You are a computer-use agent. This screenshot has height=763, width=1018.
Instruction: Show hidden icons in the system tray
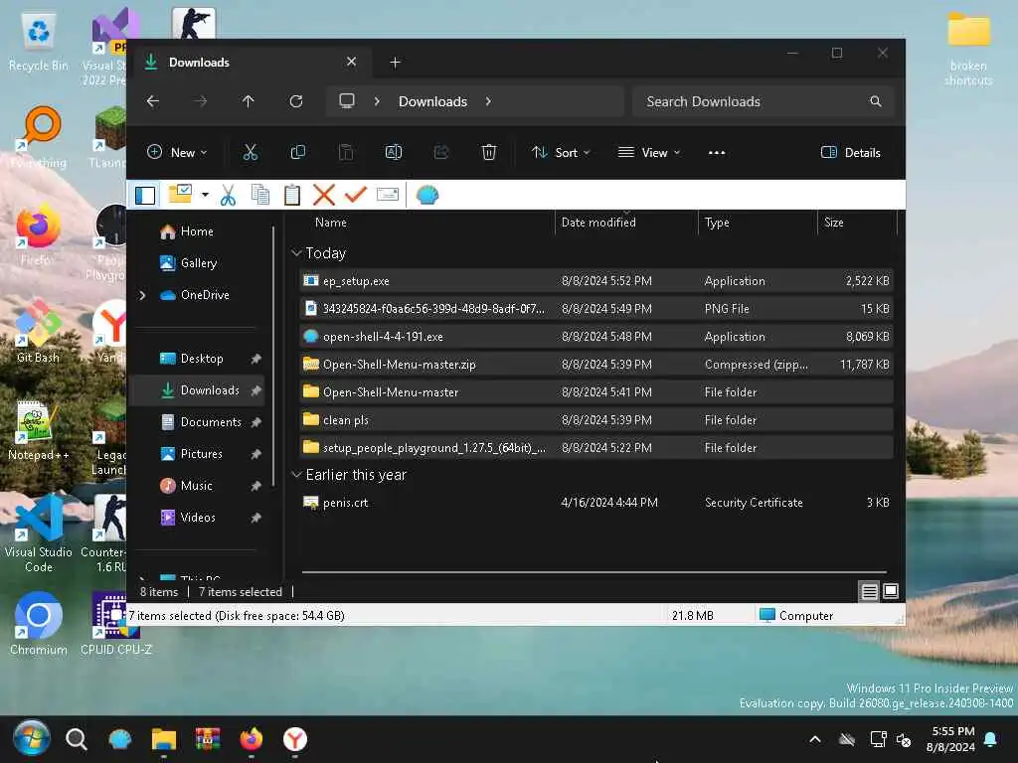coord(815,739)
